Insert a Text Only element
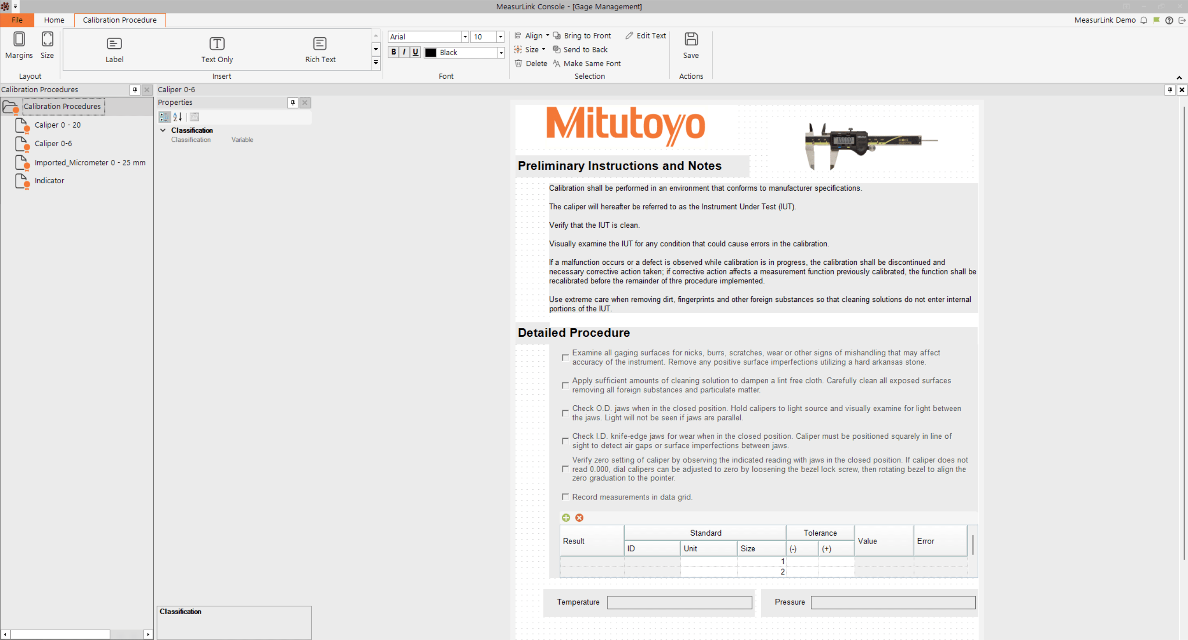Screen dimensions: 1188x640 [217, 50]
